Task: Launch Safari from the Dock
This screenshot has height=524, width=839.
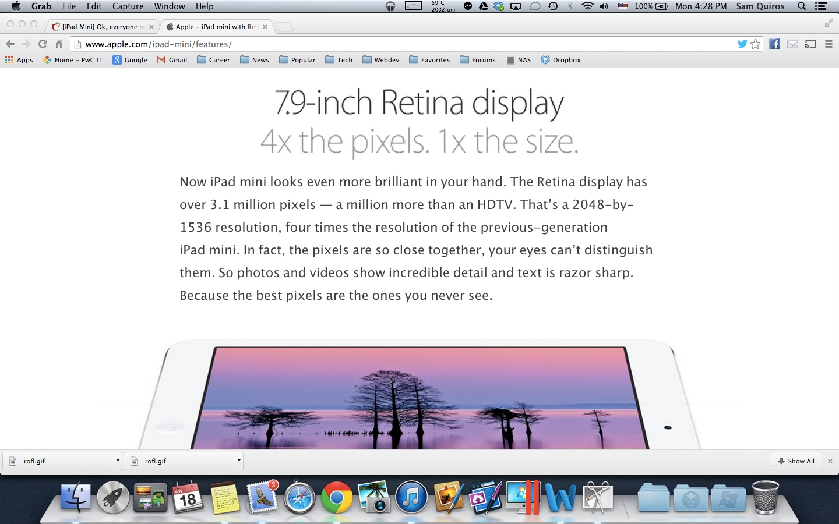Action: (299, 498)
